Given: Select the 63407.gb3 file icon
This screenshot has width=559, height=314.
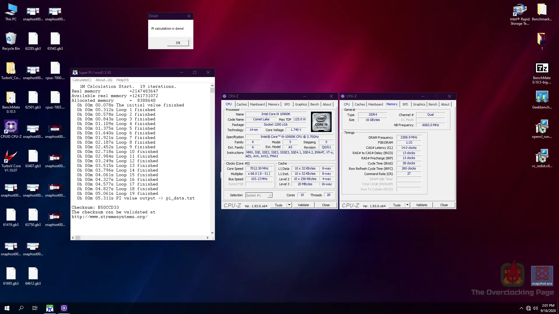Looking at the screenshot, I should click(33, 159).
